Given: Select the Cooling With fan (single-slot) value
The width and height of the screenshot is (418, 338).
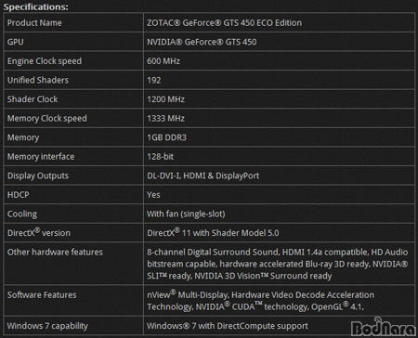Looking at the screenshot, I should click(186, 214).
